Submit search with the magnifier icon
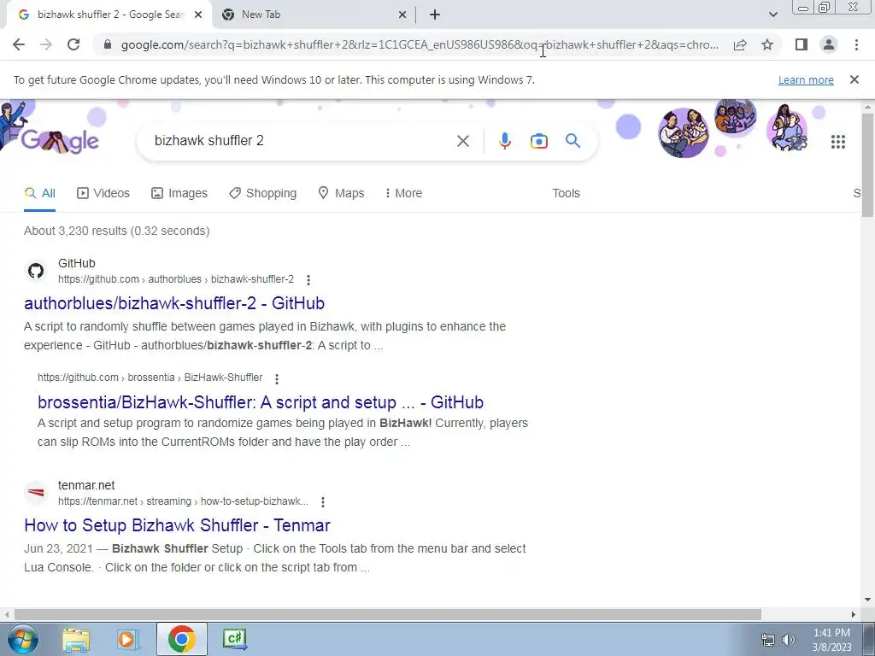Viewport: 875px width, 656px height. (x=573, y=141)
